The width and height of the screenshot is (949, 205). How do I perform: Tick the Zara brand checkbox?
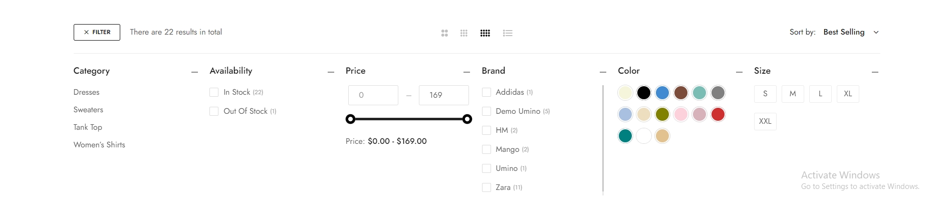487,187
